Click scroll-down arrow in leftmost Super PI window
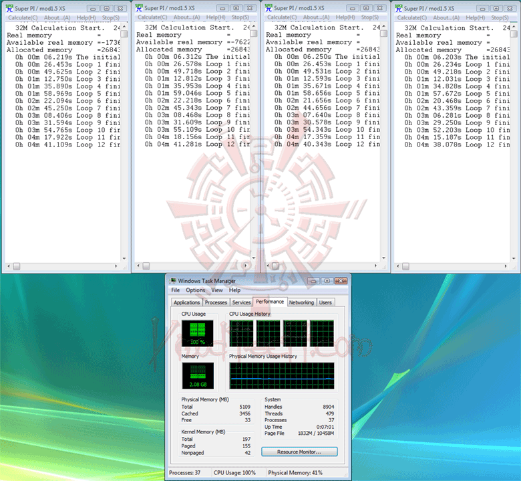The image size is (521, 481). click(x=124, y=259)
